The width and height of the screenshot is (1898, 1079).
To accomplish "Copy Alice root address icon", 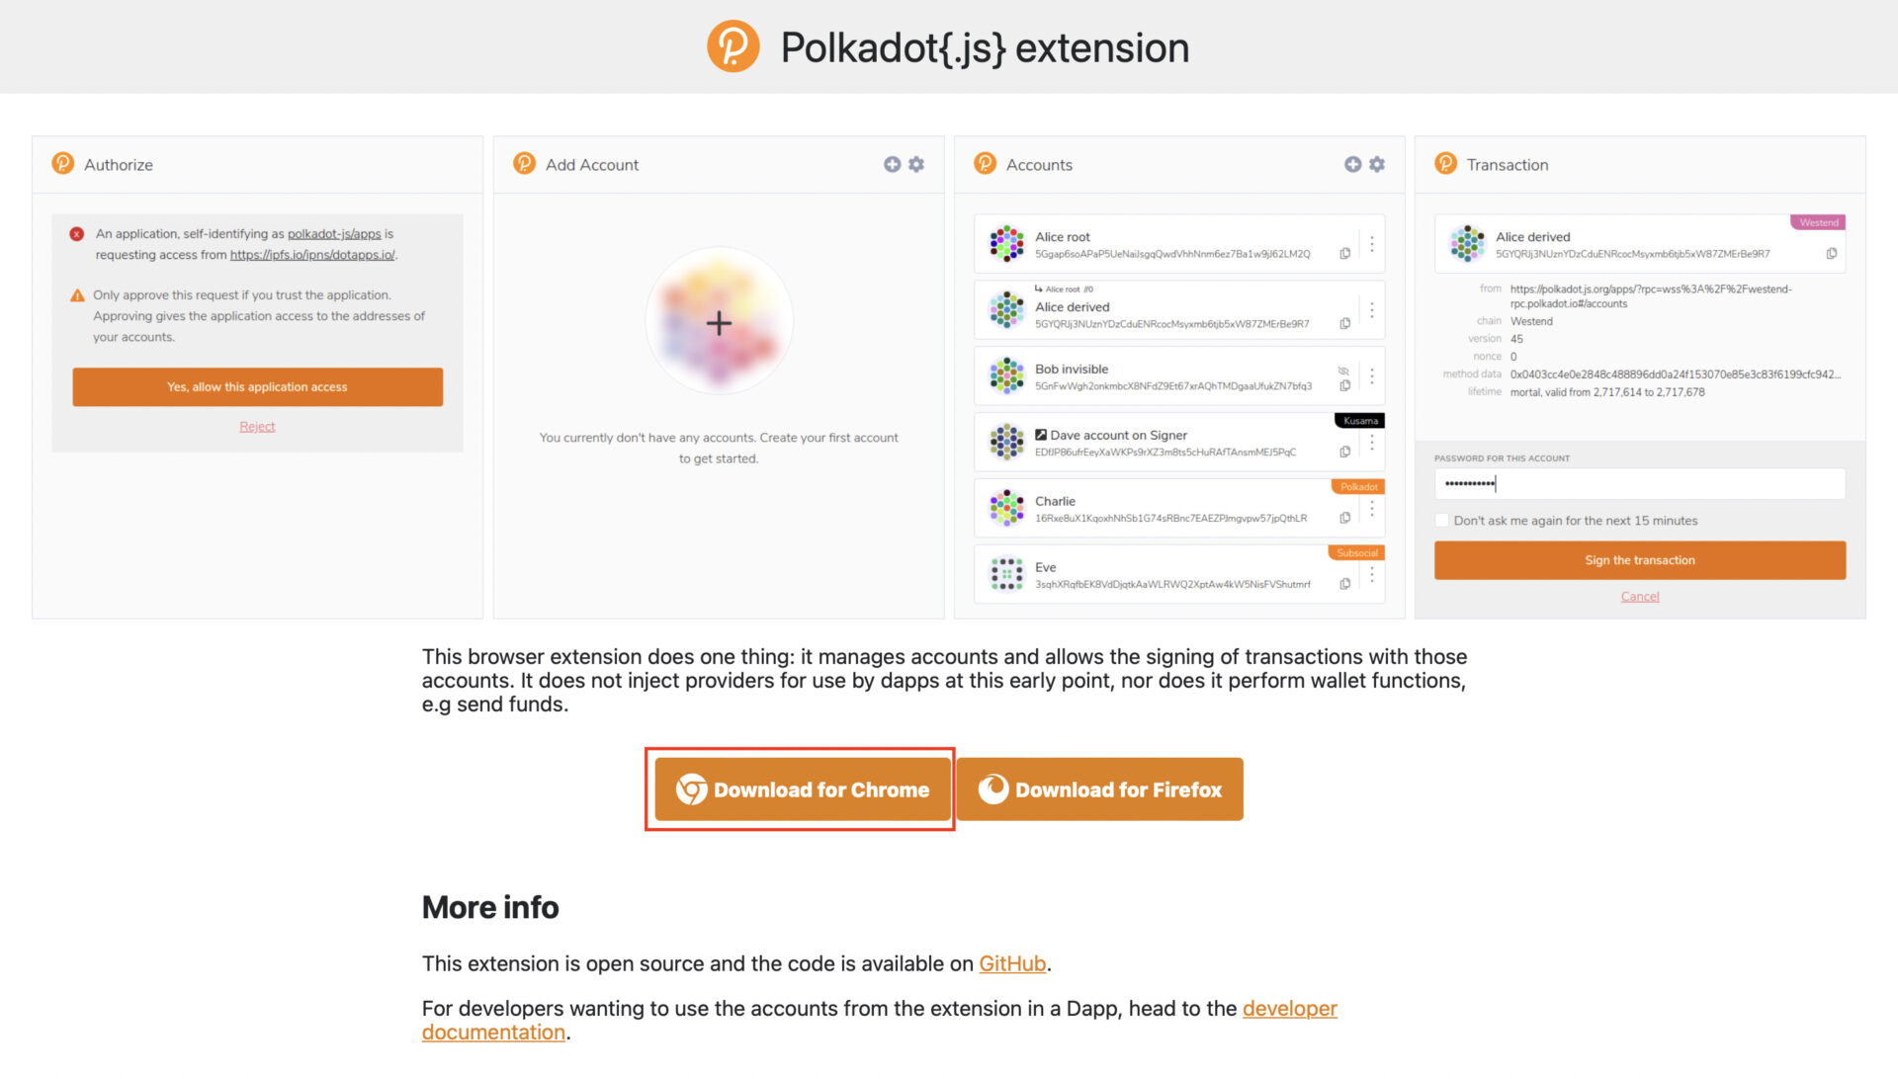I will (x=1345, y=254).
